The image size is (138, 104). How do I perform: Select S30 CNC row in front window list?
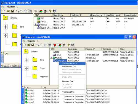coord(93,52)
